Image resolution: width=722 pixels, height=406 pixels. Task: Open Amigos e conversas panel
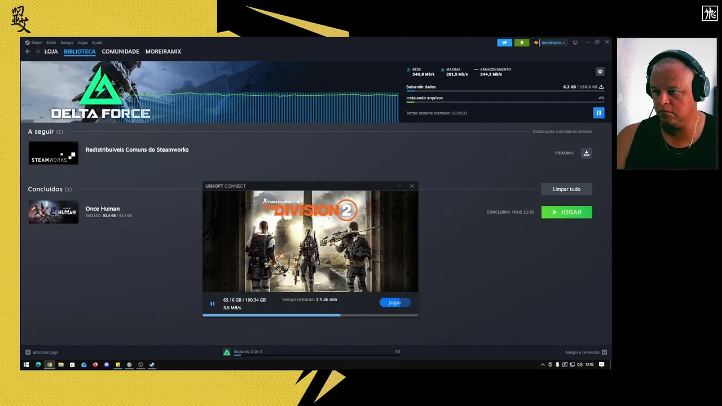pyautogui.click(x=585, y=352)
